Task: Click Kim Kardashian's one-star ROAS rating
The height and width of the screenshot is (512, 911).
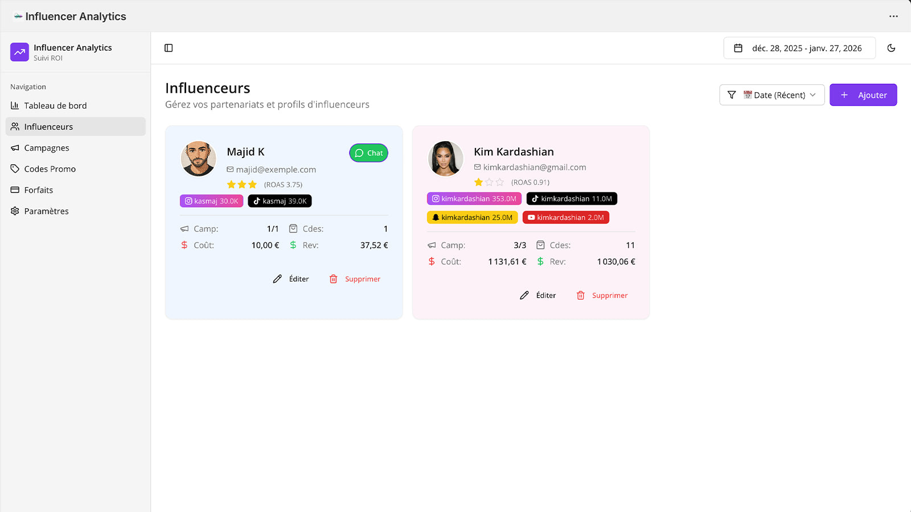Action: coord(478,182)
